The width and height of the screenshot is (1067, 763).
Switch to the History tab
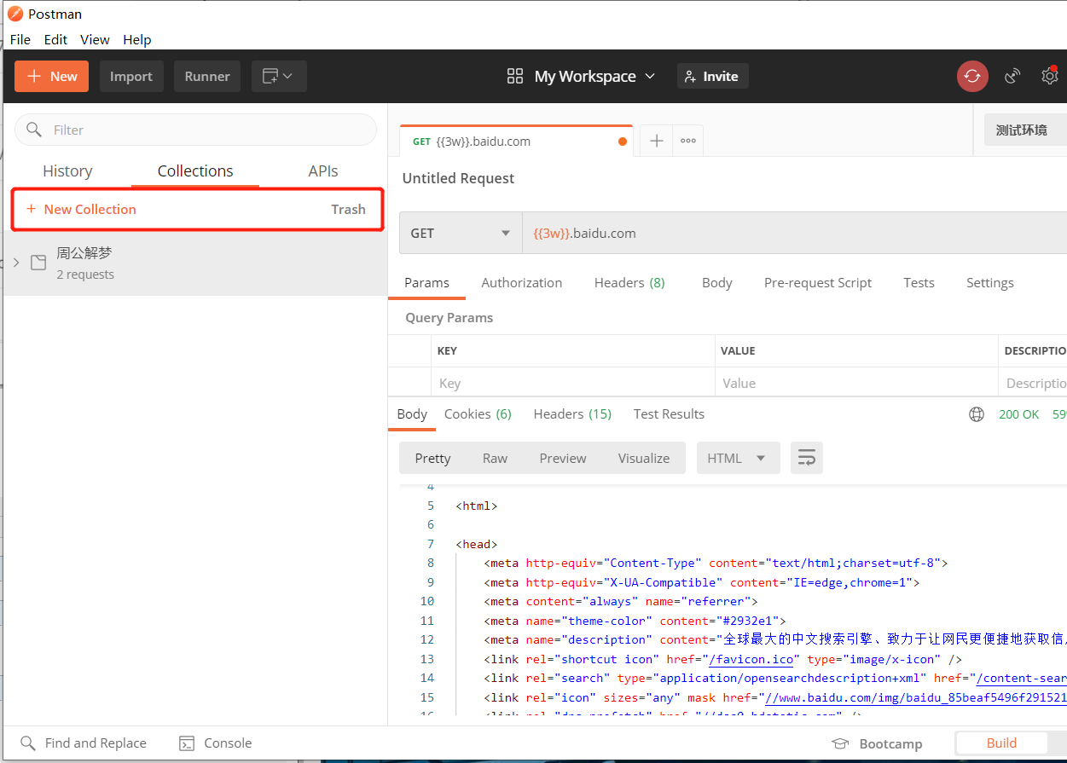tap(67, 171)
